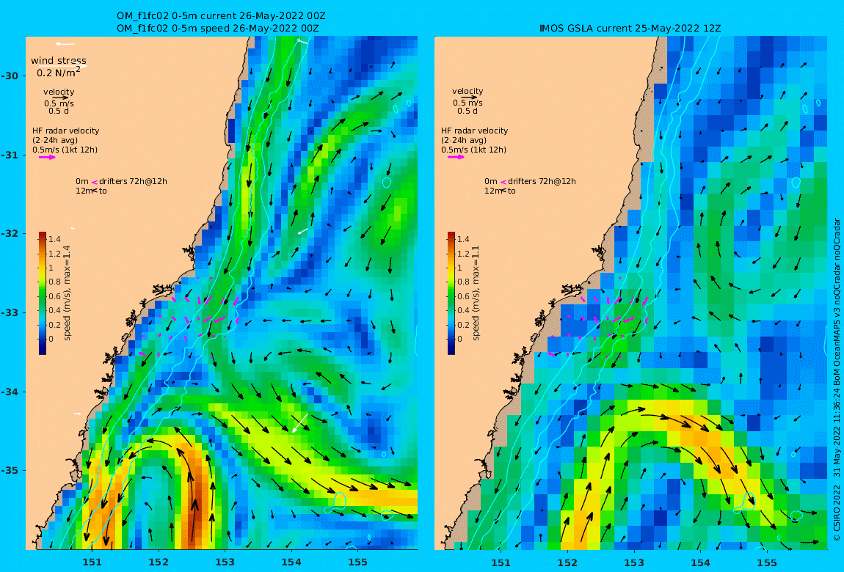Click left panel black velocity scale arrow
This screenshot has height=572, width=844.
coord(60,98)
